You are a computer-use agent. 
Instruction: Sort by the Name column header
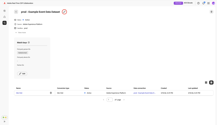[x=19, y=88]
